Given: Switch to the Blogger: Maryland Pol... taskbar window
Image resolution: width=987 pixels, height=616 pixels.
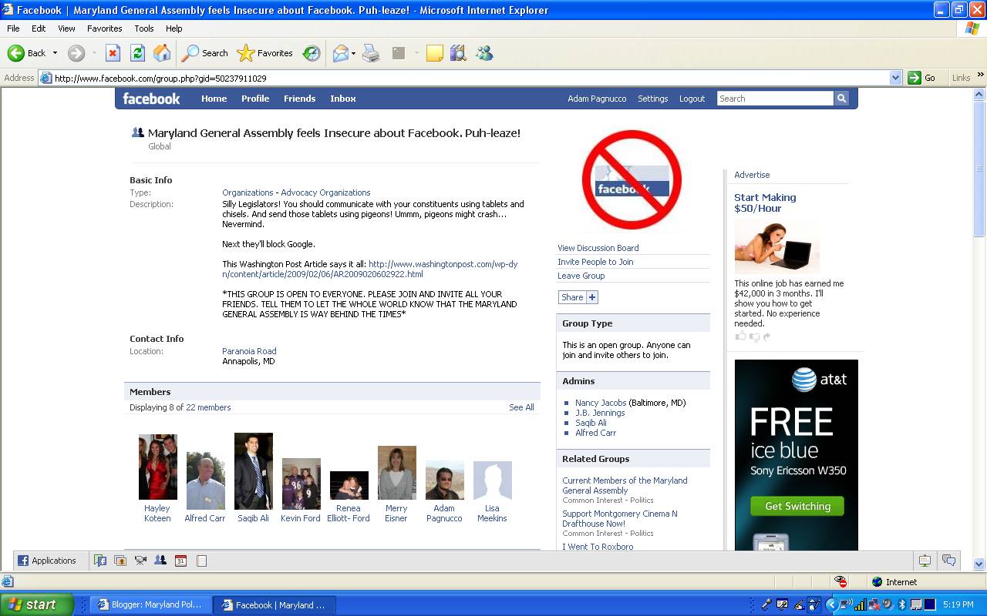Looking at the screenshot, I should [x=150, y=604].
